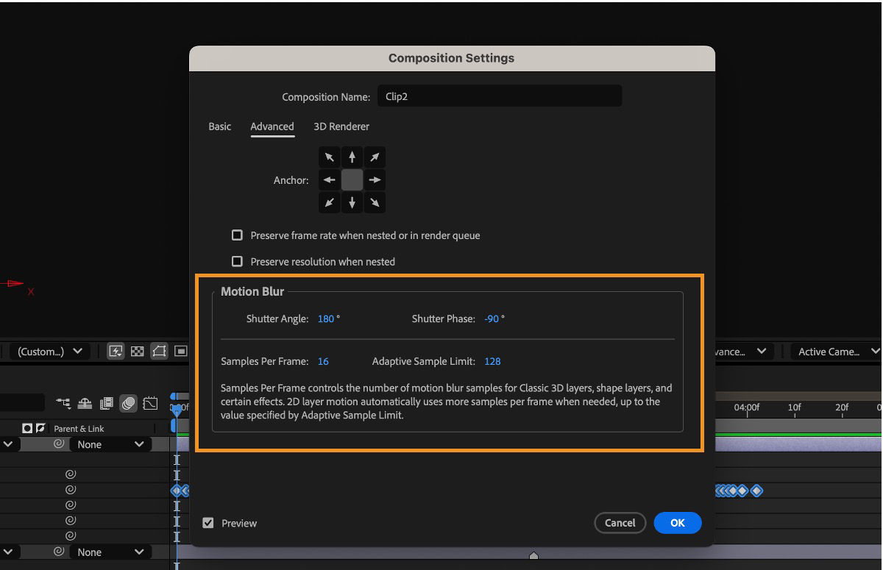Toggle the Hide Shy Layers icon
Viewport: 883px width, 570px height.
point(84,403)
